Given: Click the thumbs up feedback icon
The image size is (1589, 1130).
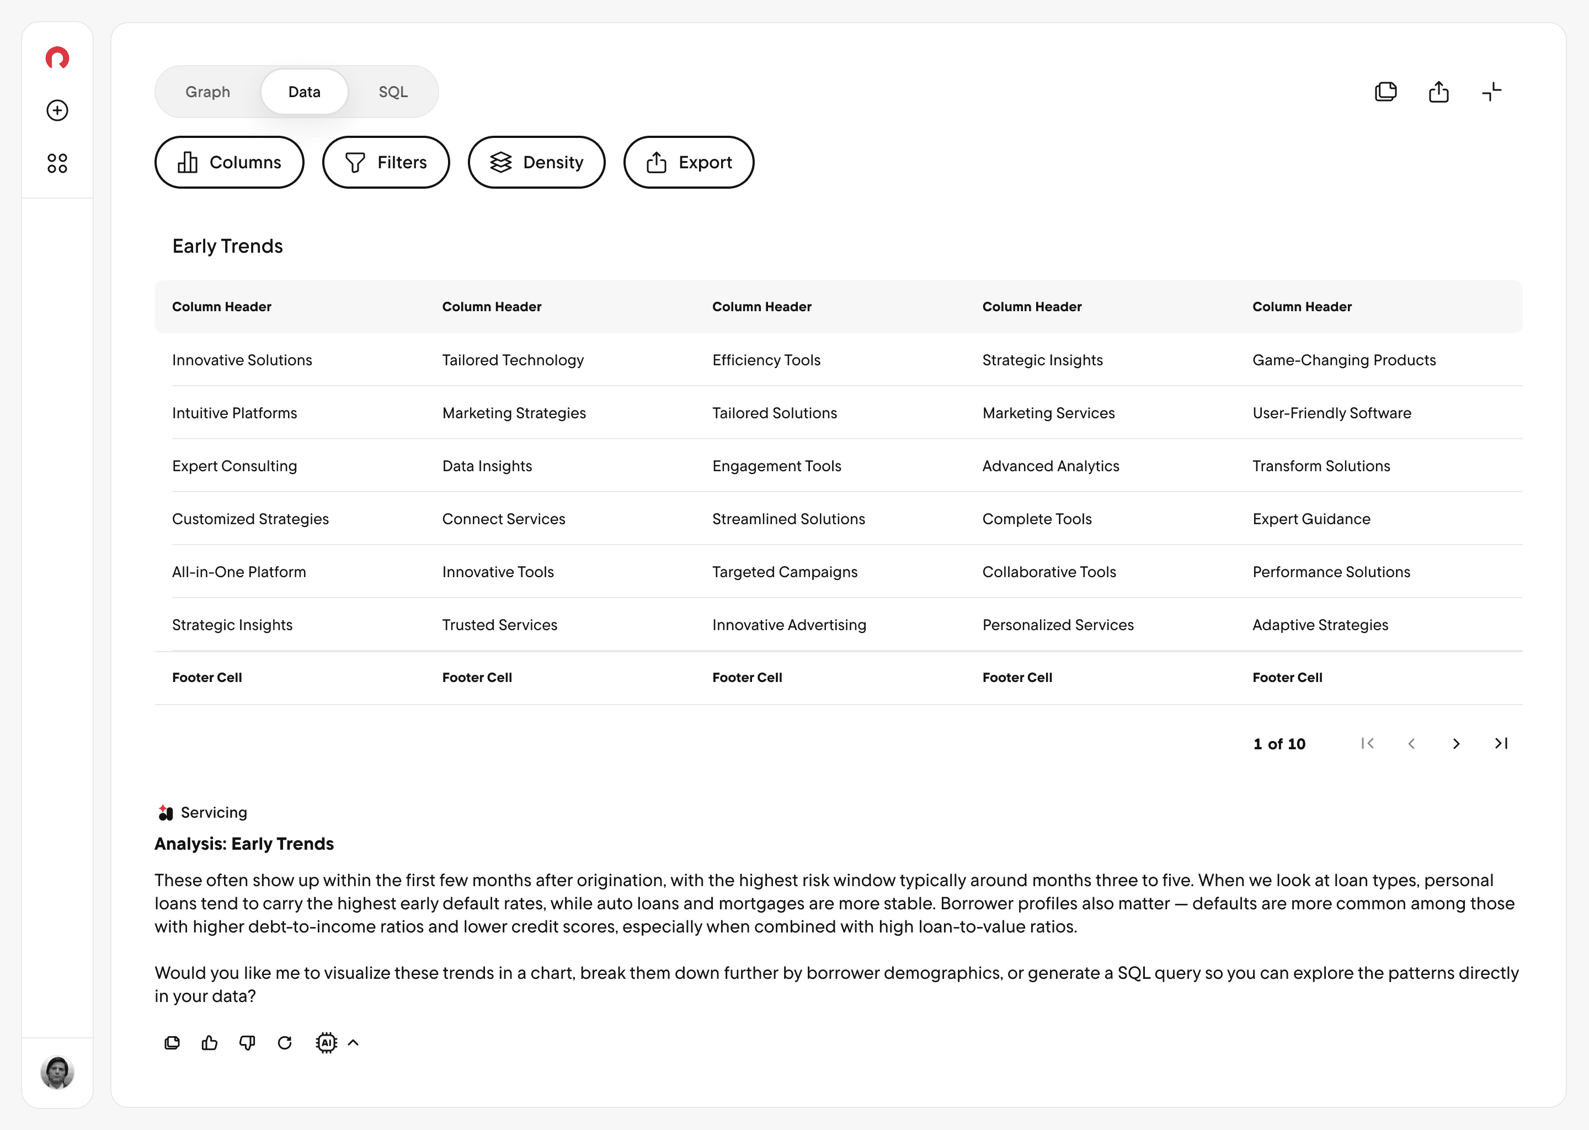Looking at the screenshot, I should 210,1042.
